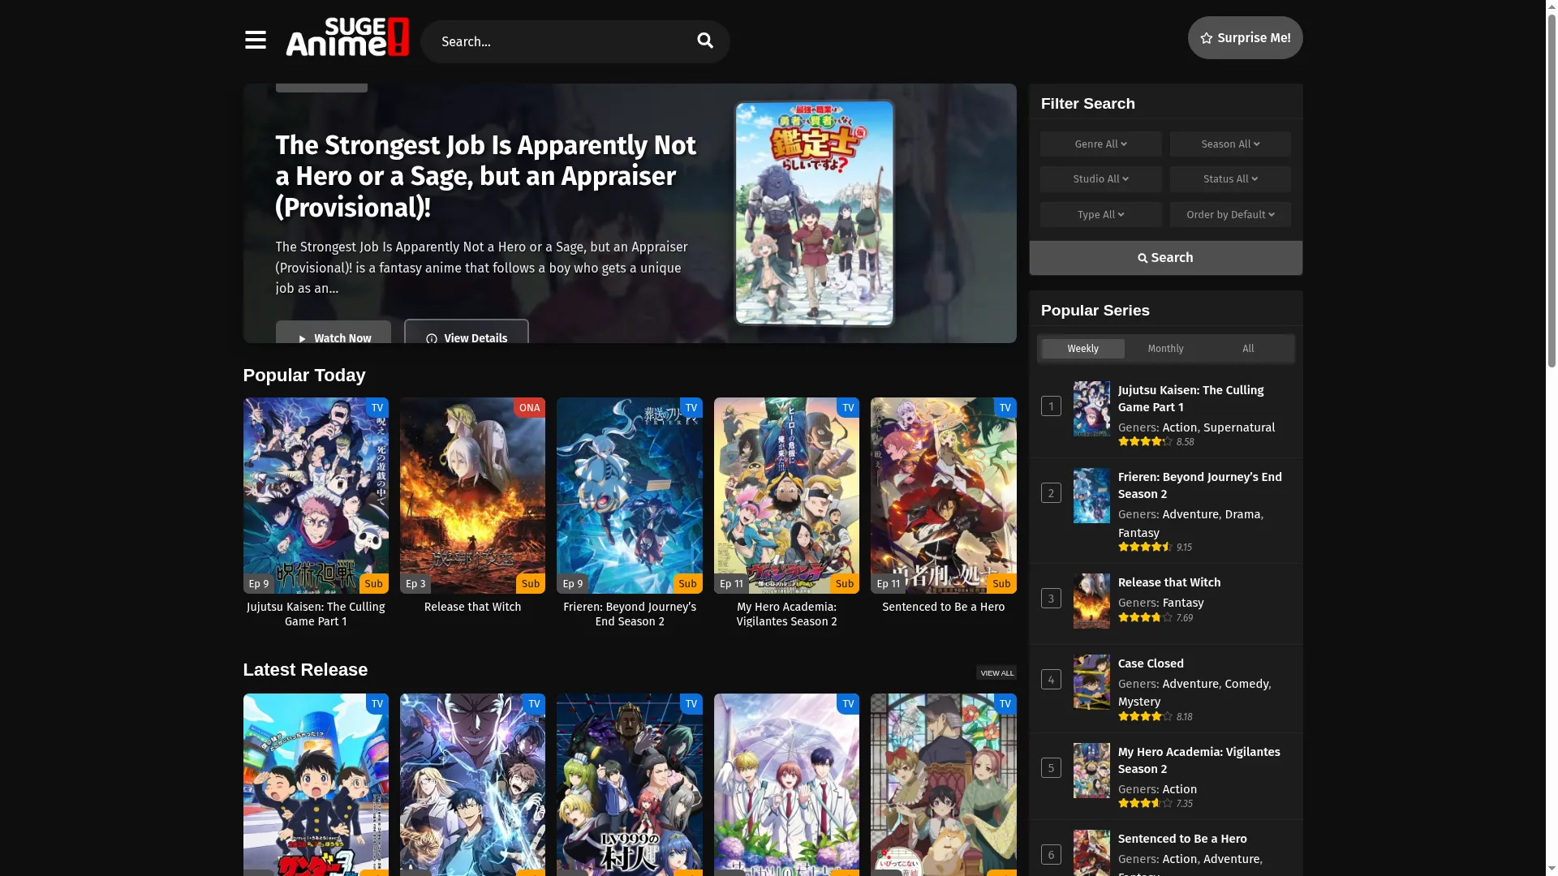Expand the Type All dropdown
Viewport: 1558px width, 876px height.
click(1100, 214)
